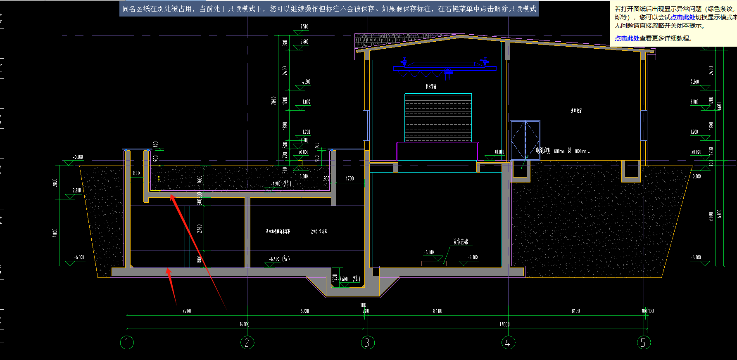
Task: Click the 6900 dimension text
Action: 304,311
